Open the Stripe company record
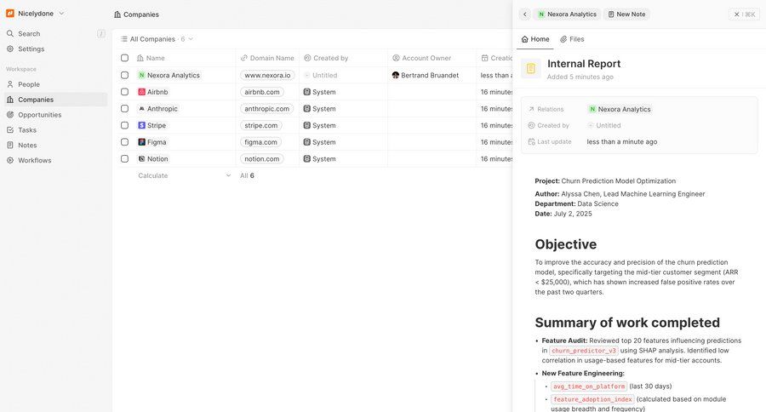This screenshot has width=766, height=412. [x=152, y=125]
